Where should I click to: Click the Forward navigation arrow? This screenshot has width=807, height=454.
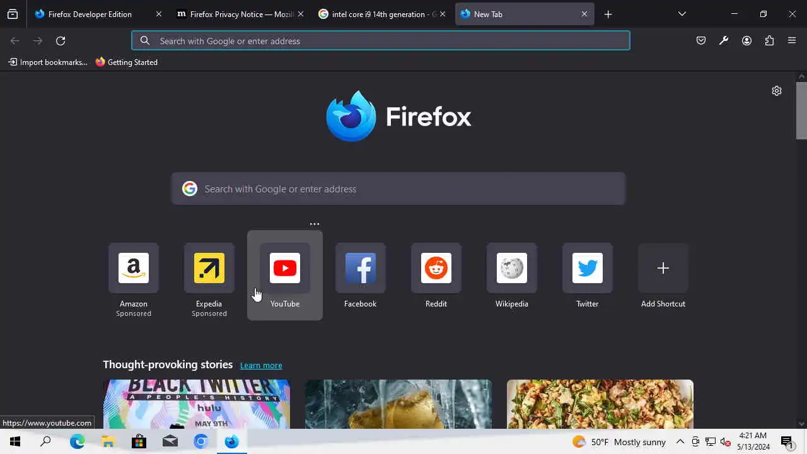coord(38,41)
